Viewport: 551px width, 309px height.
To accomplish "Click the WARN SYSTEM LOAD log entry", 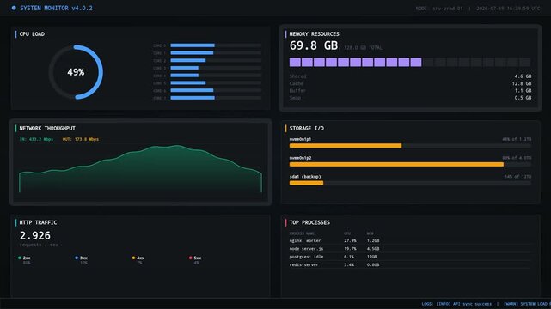I will click(x=527, y=304).
